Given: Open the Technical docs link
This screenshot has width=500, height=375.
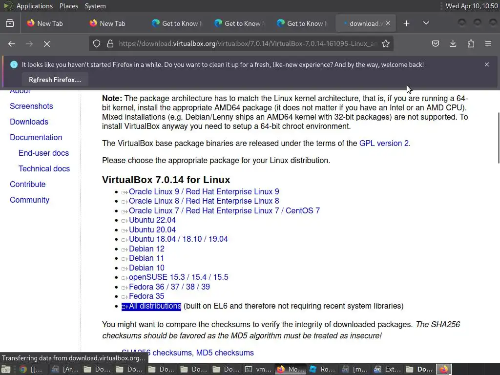Looking at the screenshot, I should pos(44,168).
